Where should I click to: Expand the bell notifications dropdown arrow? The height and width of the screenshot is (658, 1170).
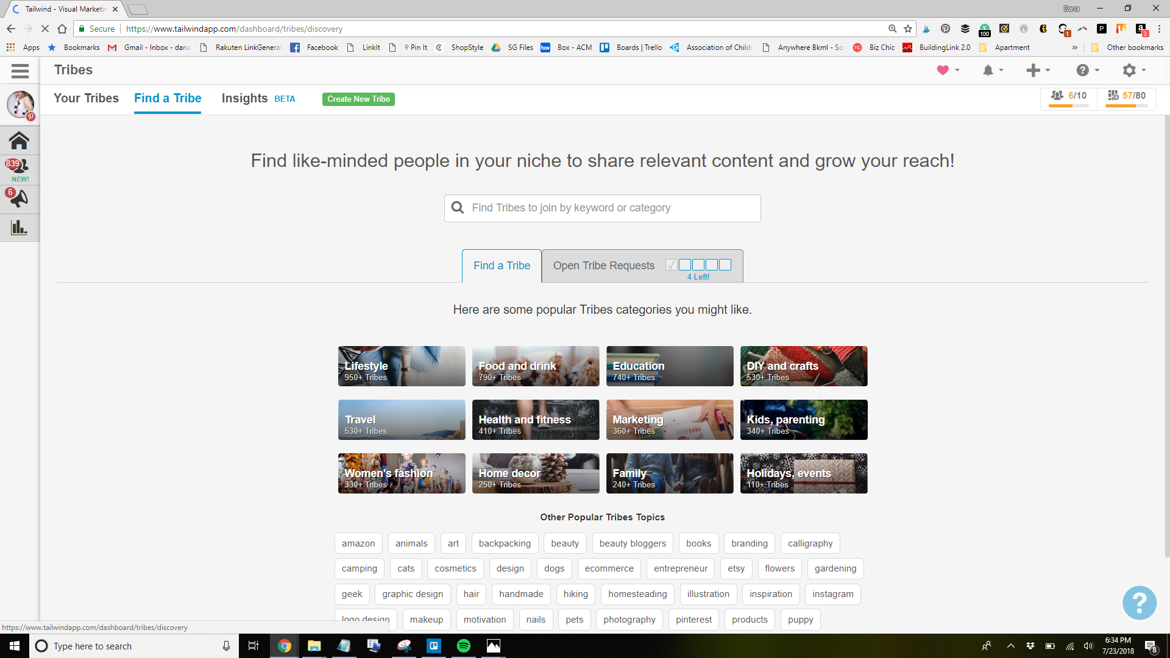pos(1001,71)
